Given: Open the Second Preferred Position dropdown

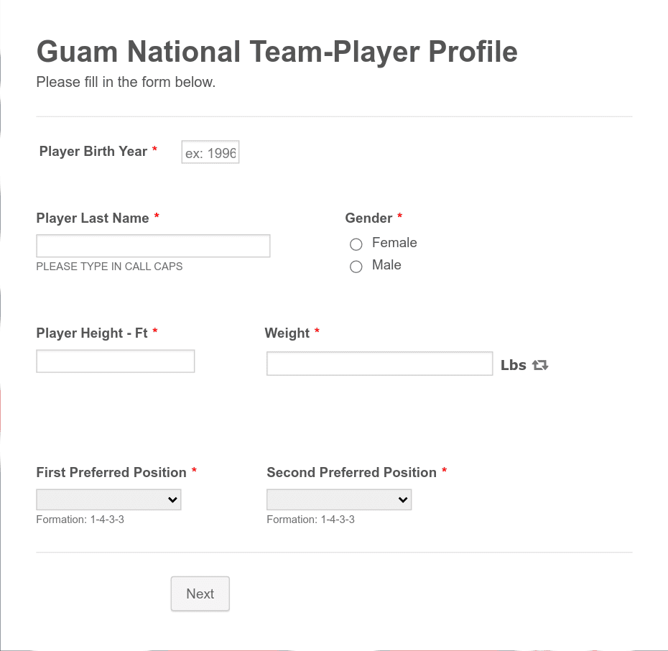Looking at the screenshot, I should (x=339, y=499).
